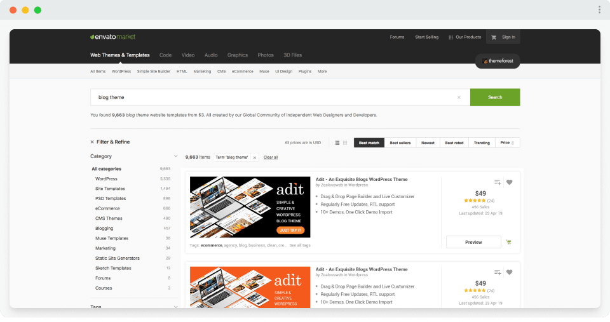610x322 pixels.
Task: Open Simple Site Builder submenu link
Action: 154,72
